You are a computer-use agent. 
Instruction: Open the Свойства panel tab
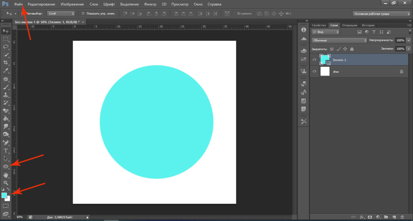pos(319,25)
